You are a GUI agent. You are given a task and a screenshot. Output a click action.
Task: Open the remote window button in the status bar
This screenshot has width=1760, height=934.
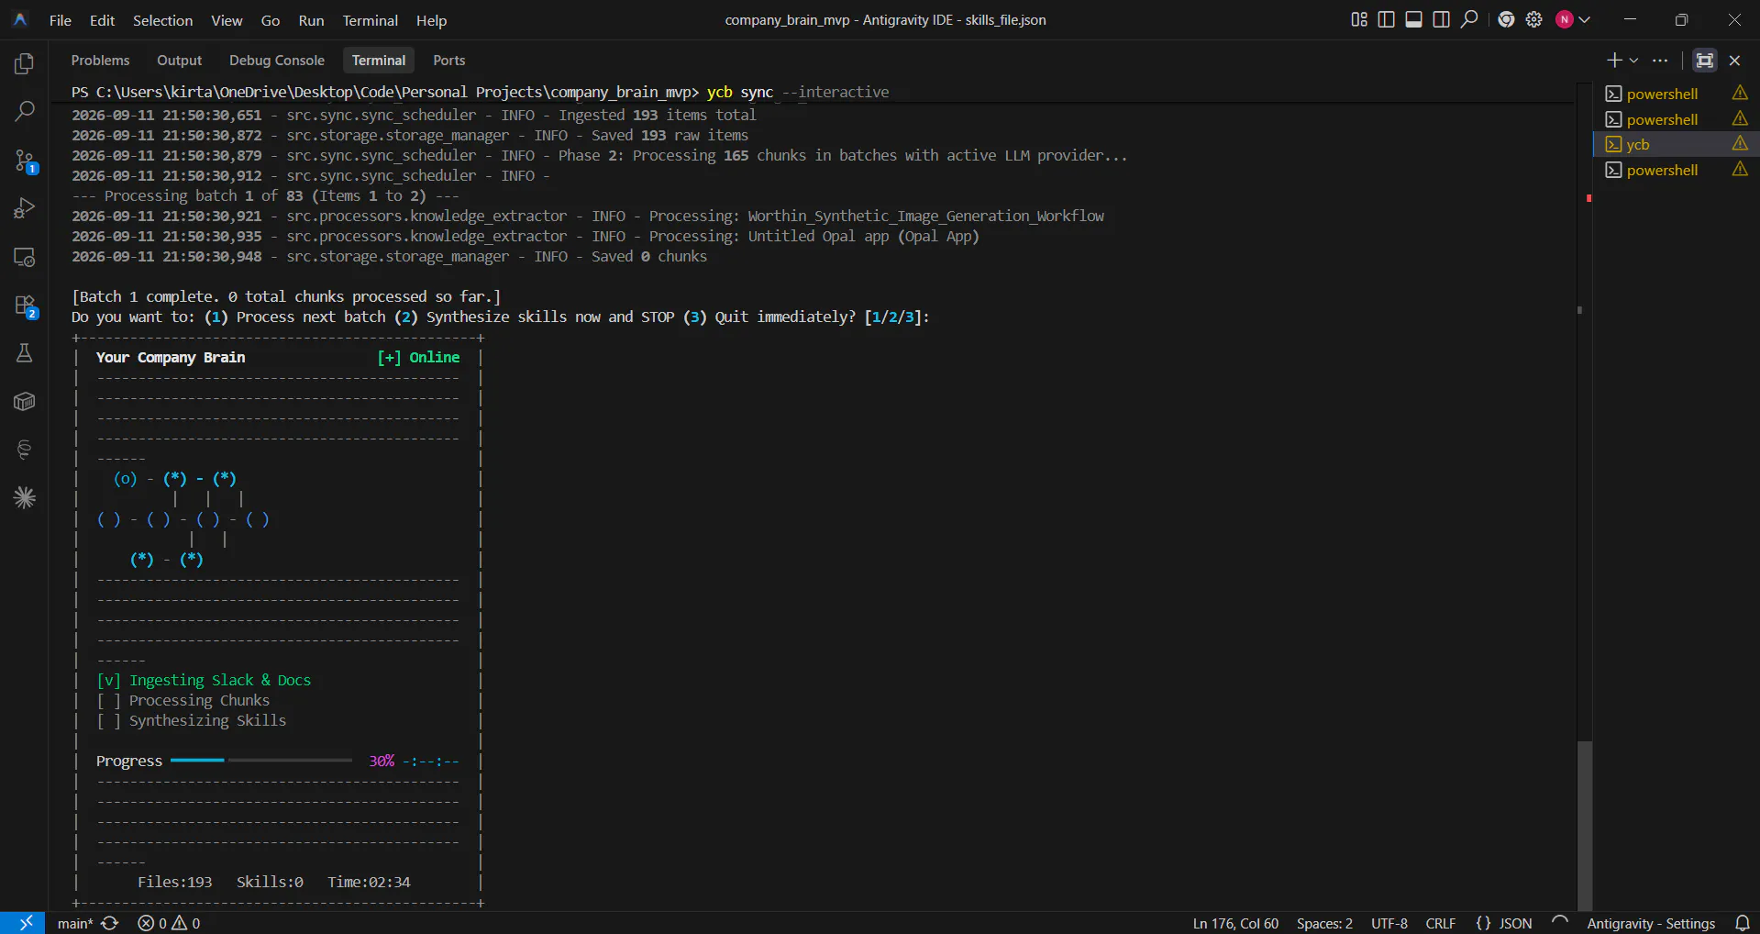pyautogui.click(x=23, y=923)
